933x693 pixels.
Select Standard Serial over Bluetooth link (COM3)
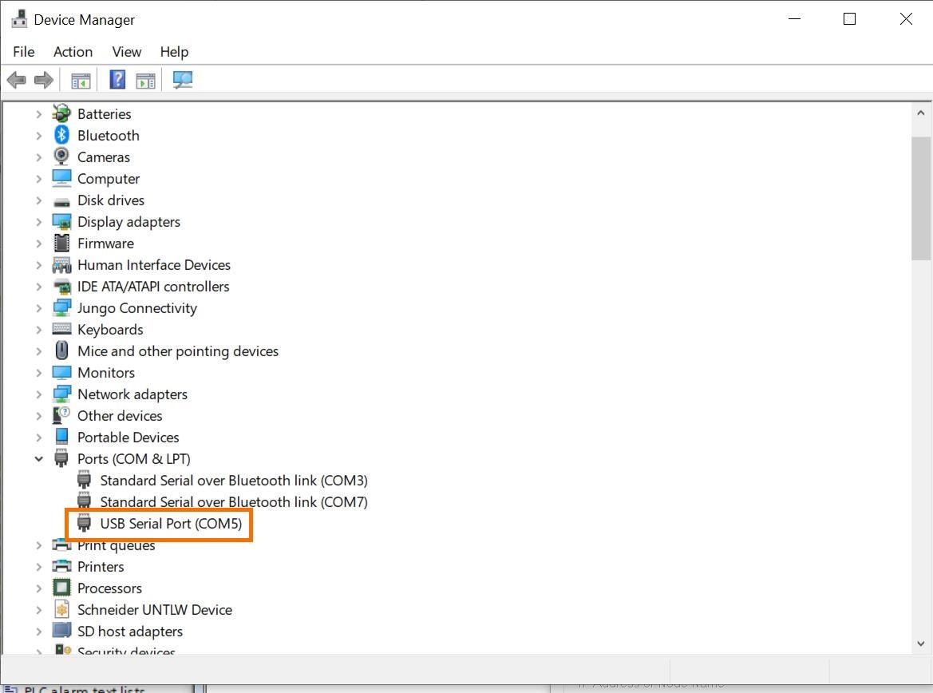[x=233, y=480]
